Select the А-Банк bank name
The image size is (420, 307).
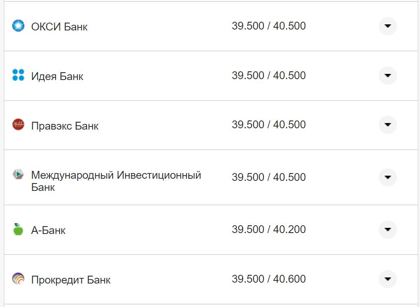tap(48, 230)
